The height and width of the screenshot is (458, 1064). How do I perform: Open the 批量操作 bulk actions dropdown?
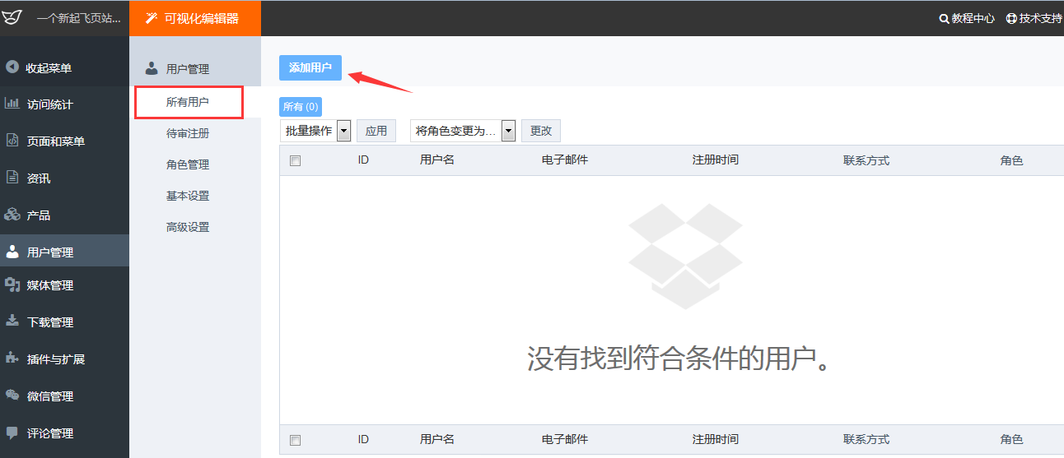click(316, 131)
